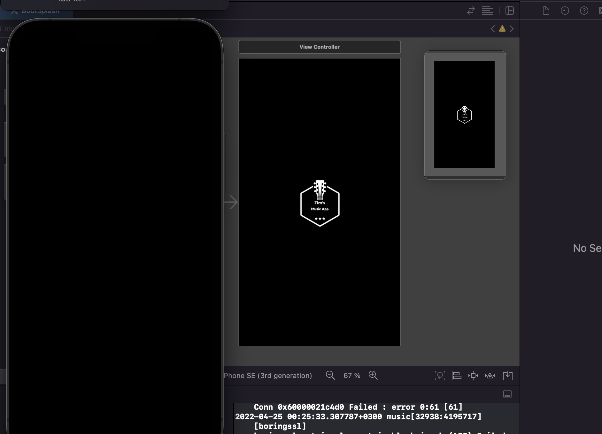This screenshot has height=434, width=602.
Task: Toggle the debug console visibility
Action: pos(507,394)
